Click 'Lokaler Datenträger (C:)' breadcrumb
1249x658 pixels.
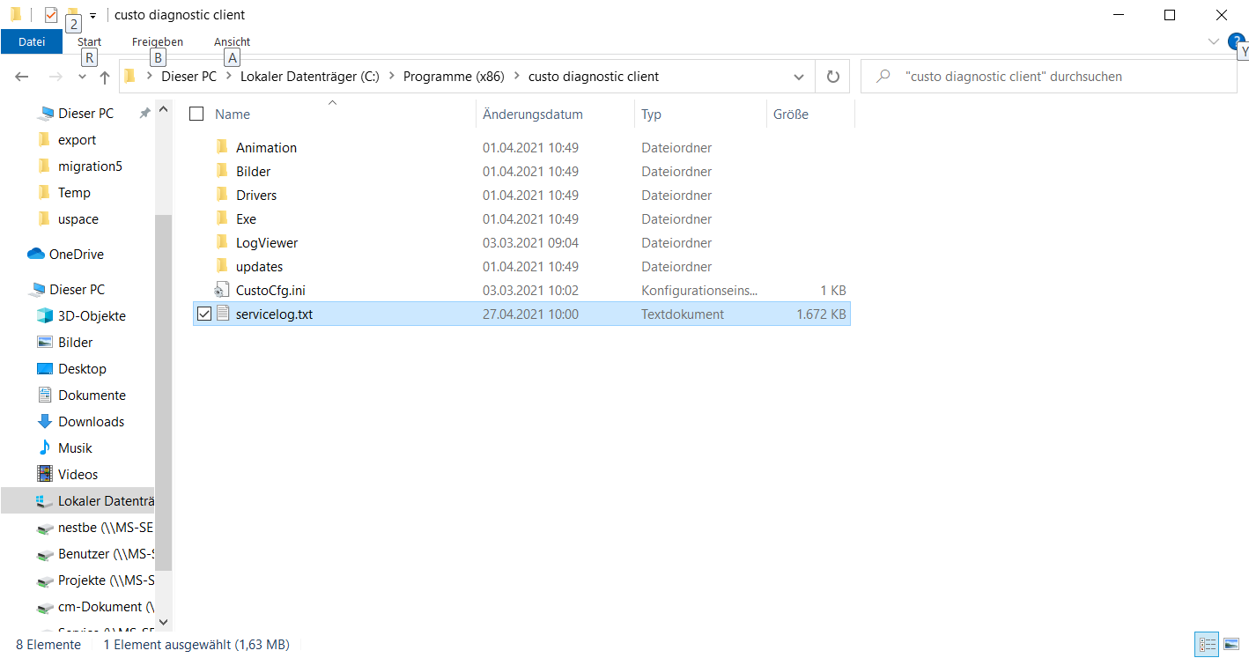coord(309,77)
